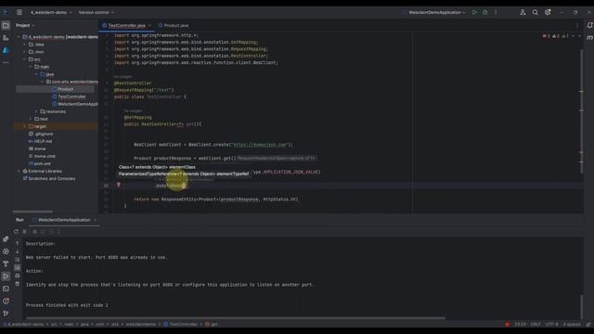Switch to Product.java editor tab

pyautogui.click(x=174, y=25)
